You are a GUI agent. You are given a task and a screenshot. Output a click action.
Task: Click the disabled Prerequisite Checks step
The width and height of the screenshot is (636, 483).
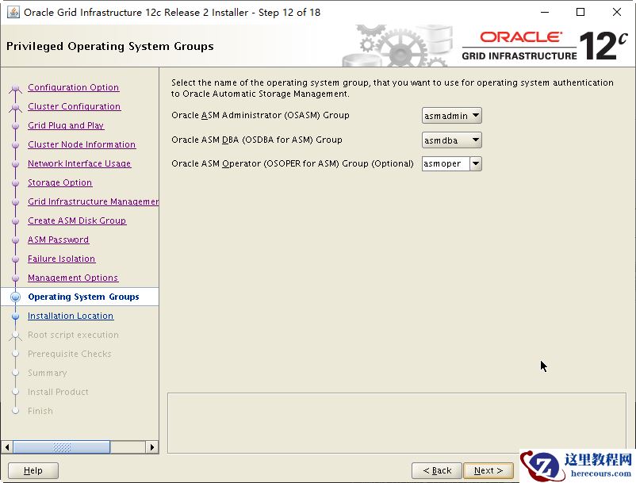[69, 354]
